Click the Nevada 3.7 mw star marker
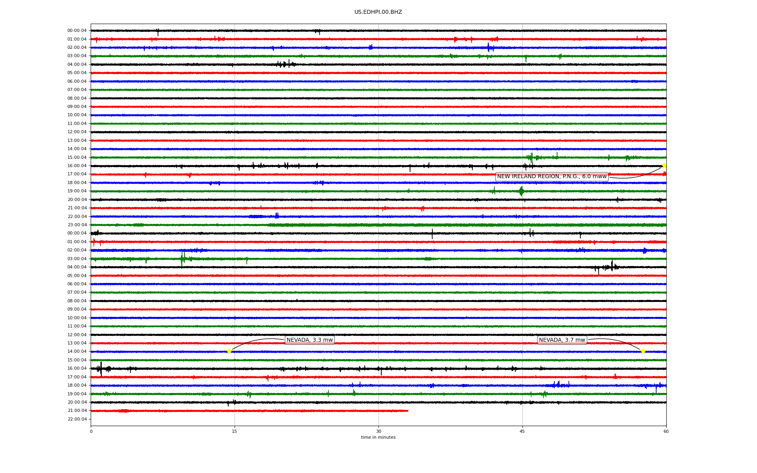Viewport: 757px width, 473px height. [643, 351]
